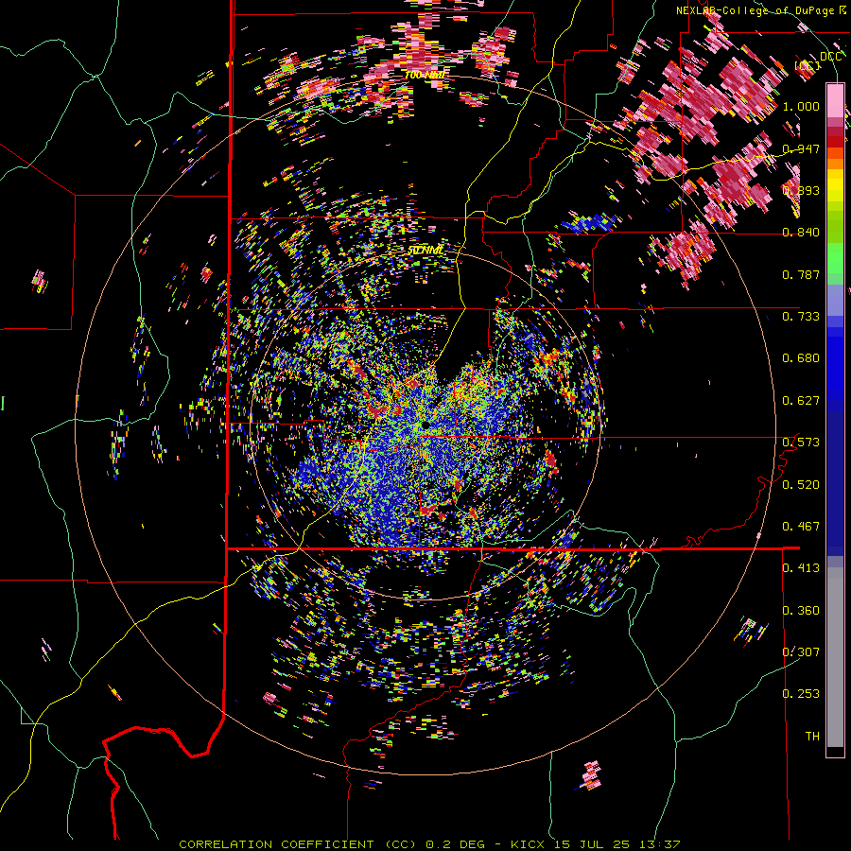Image resolution: width=851 pixels, height=851 pixels.
Task: Select the 0.307 scale label
Action: (x=801, y=651)
